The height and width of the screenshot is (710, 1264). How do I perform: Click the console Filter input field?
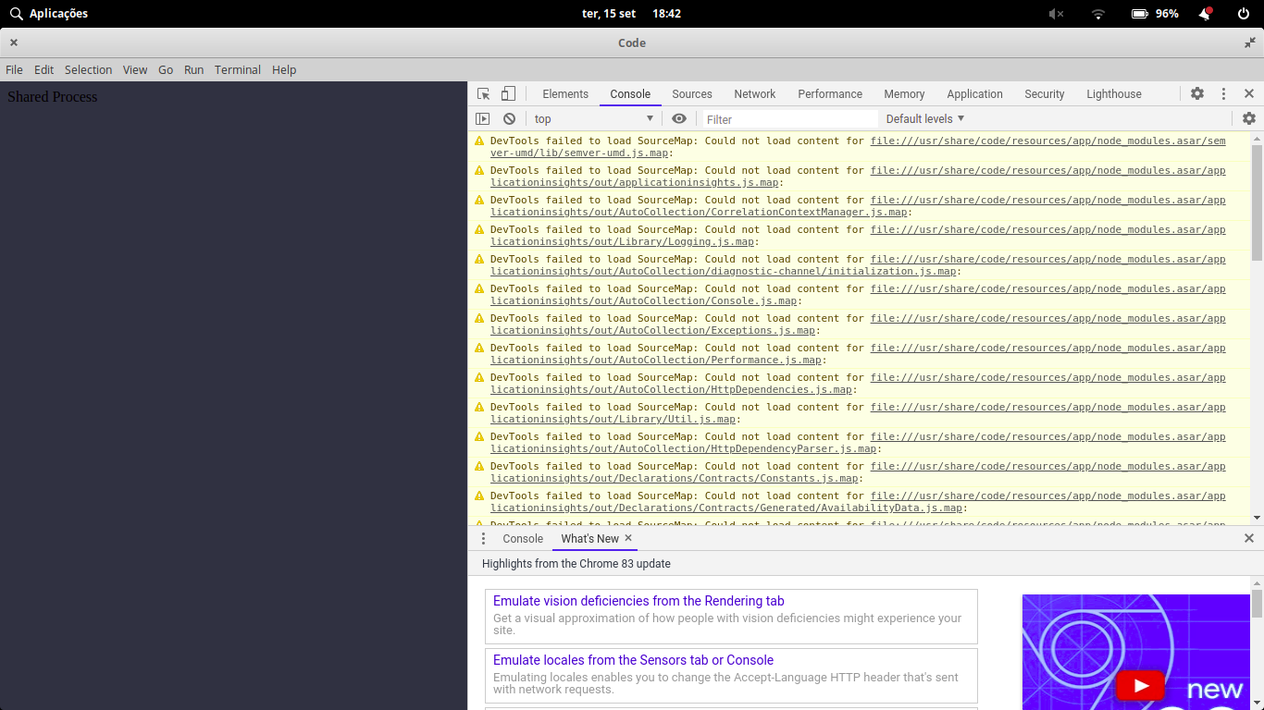point(787,118)
